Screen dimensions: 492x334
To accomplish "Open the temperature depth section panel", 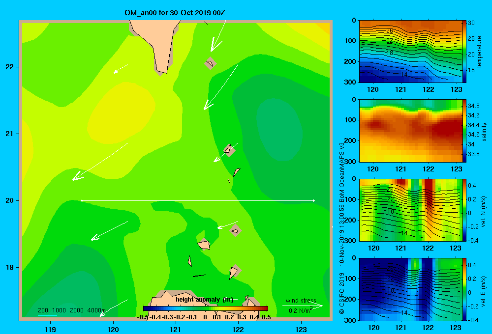I will tap(410, 52).
